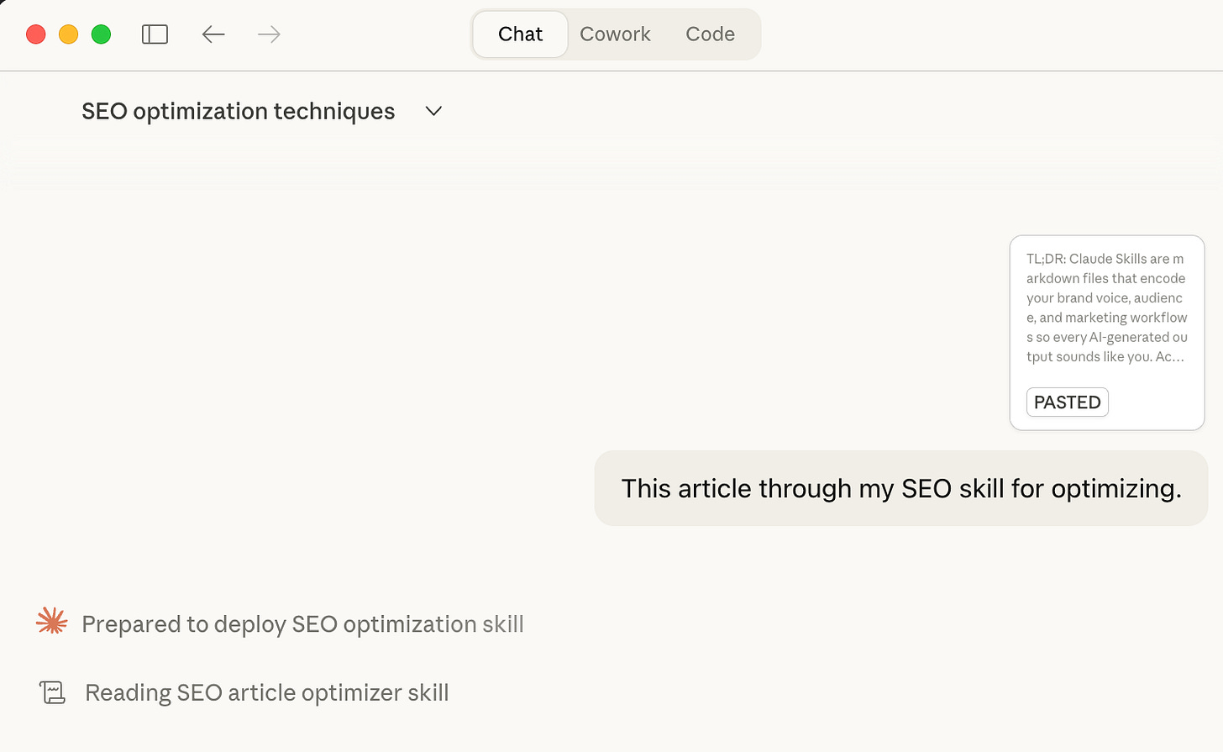Open the Code tab
The height and width of the screenshot is (752, 1223).
(710, 34)
